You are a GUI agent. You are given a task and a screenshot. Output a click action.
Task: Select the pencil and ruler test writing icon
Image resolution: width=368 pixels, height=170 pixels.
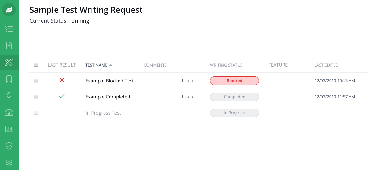pyautogui.click(x=9, y=62)
